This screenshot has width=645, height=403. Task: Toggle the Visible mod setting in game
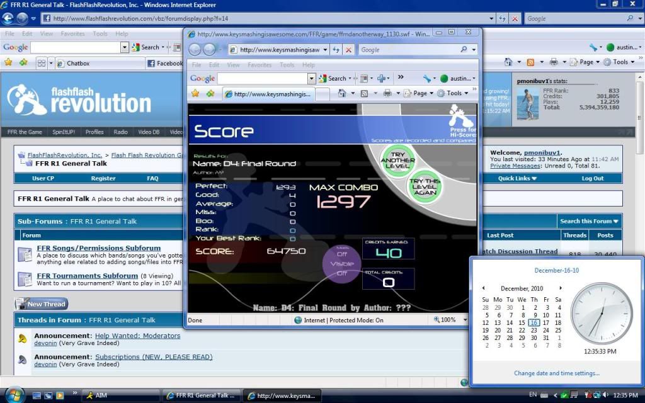(x=342, y=263)
